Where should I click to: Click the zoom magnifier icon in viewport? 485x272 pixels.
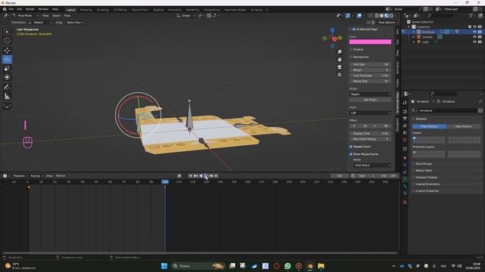tap(339, 52)
